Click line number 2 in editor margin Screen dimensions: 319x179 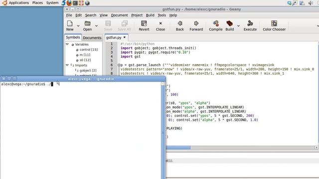tap(112, 48)
